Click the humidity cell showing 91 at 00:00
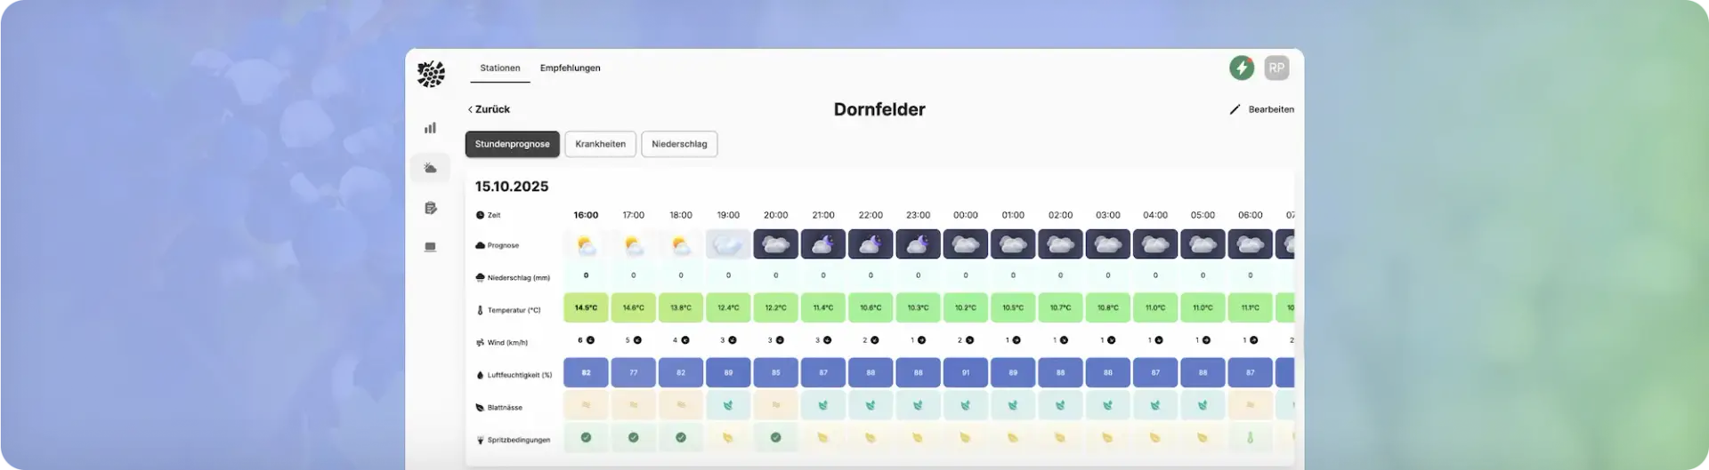1709x470 pixels. coord(966,372)
